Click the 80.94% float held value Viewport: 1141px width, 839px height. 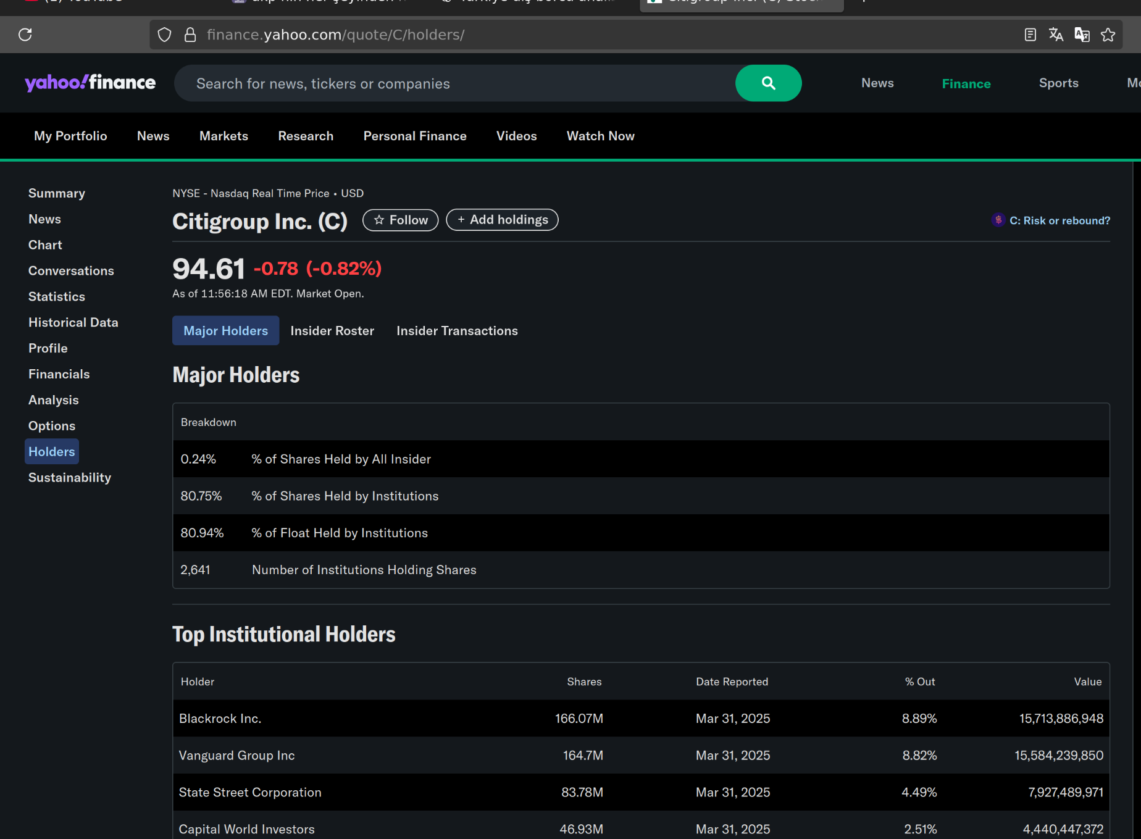[202, 533]
